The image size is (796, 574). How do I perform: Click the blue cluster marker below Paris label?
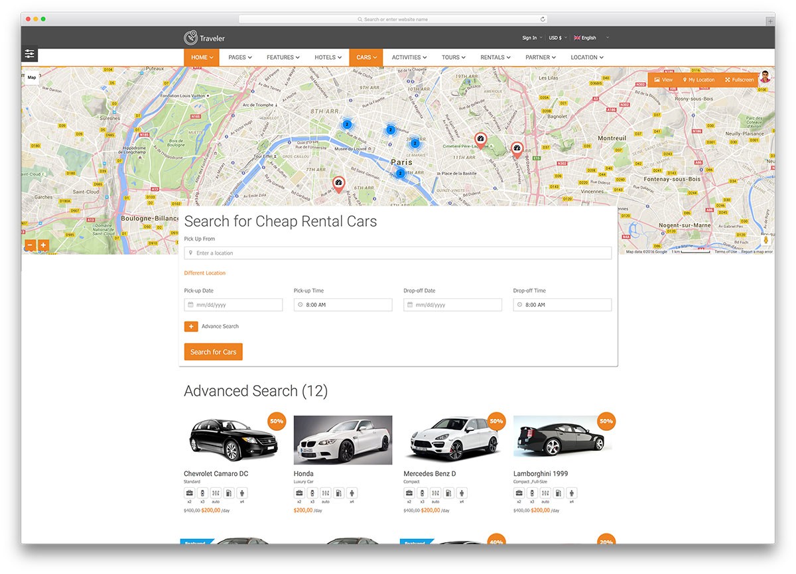pyautogui.click(x=400, y=174)
